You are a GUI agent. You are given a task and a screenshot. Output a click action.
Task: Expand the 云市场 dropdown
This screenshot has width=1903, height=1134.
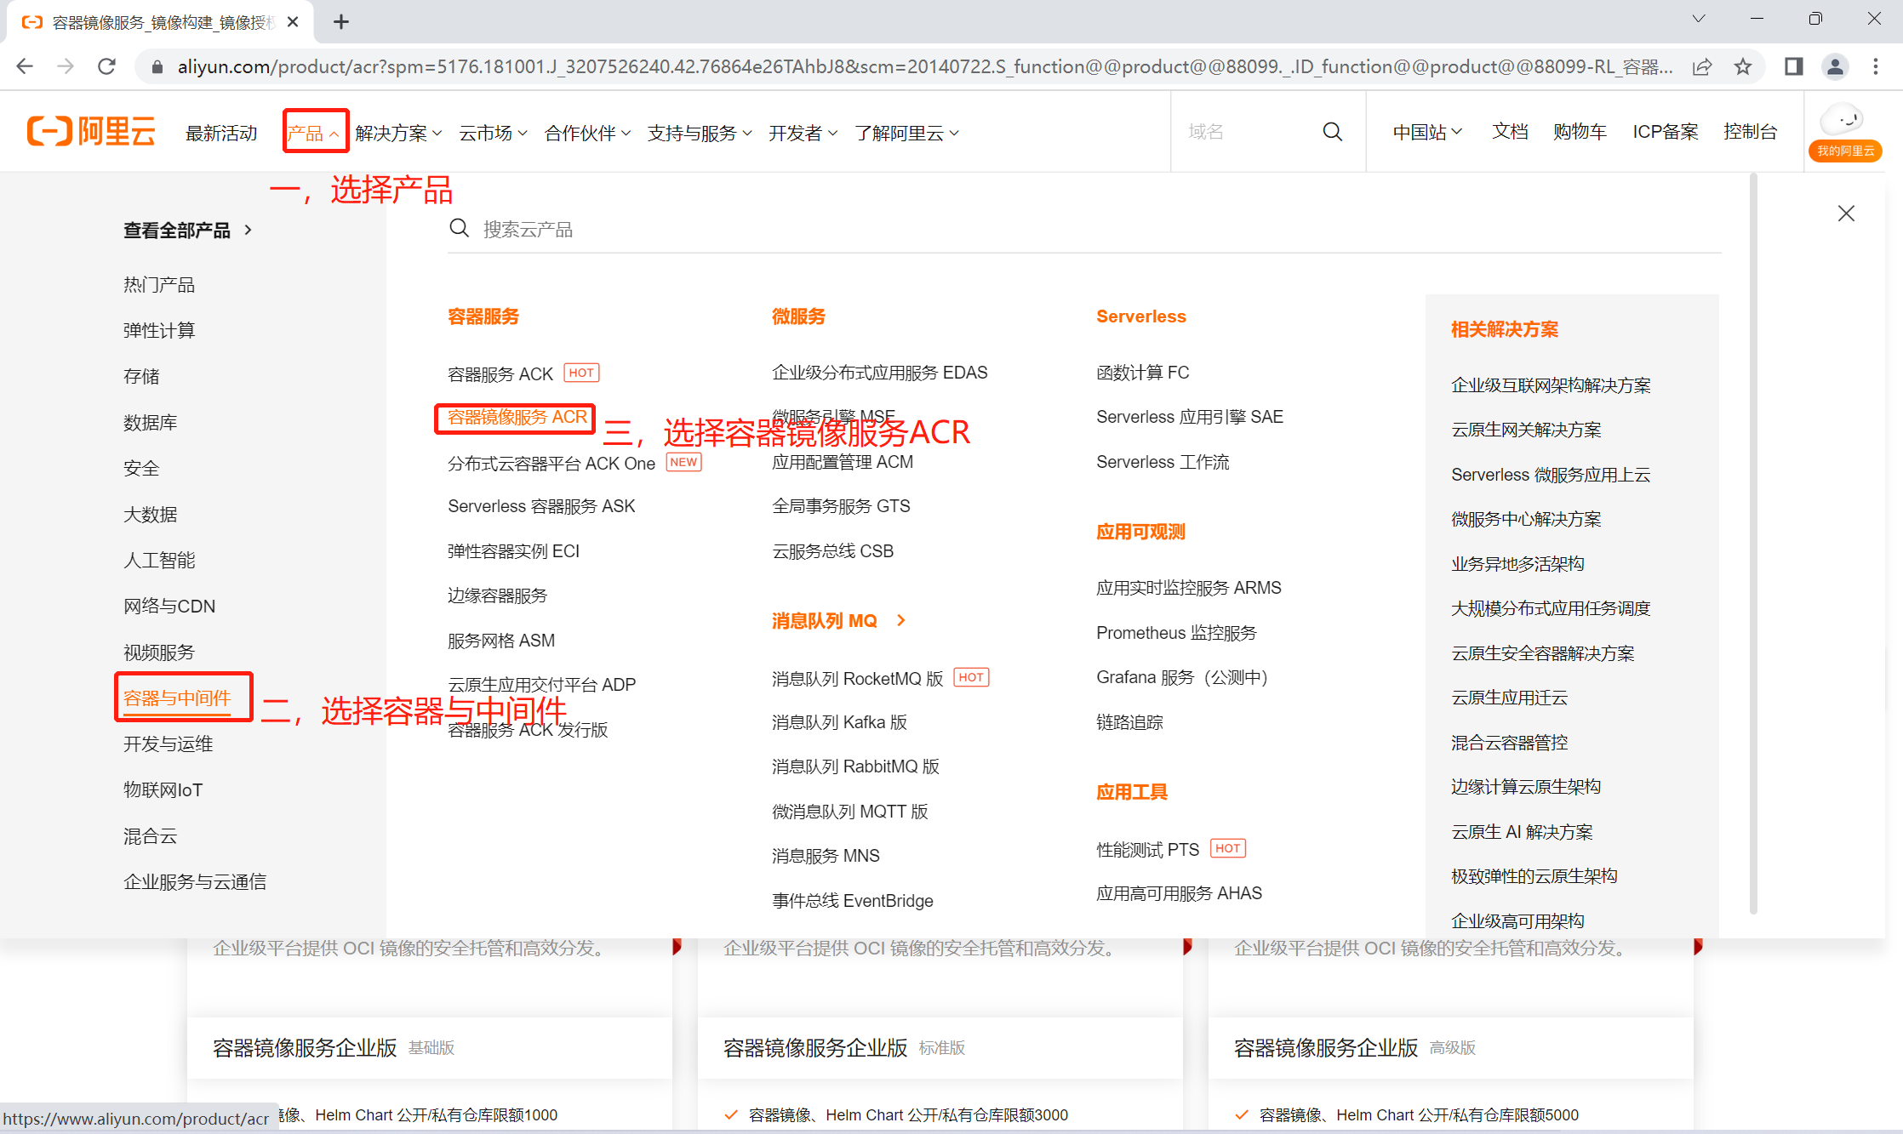pyautogui.click(x=494, y=133)
